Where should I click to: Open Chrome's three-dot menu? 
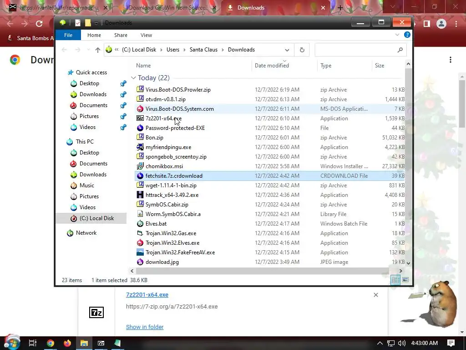(456, 24)
